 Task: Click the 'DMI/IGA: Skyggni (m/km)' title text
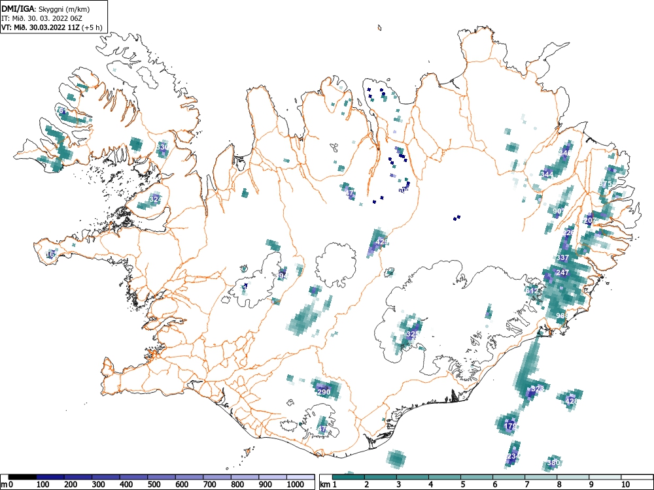pyautogui.click(x=46, y=9)
